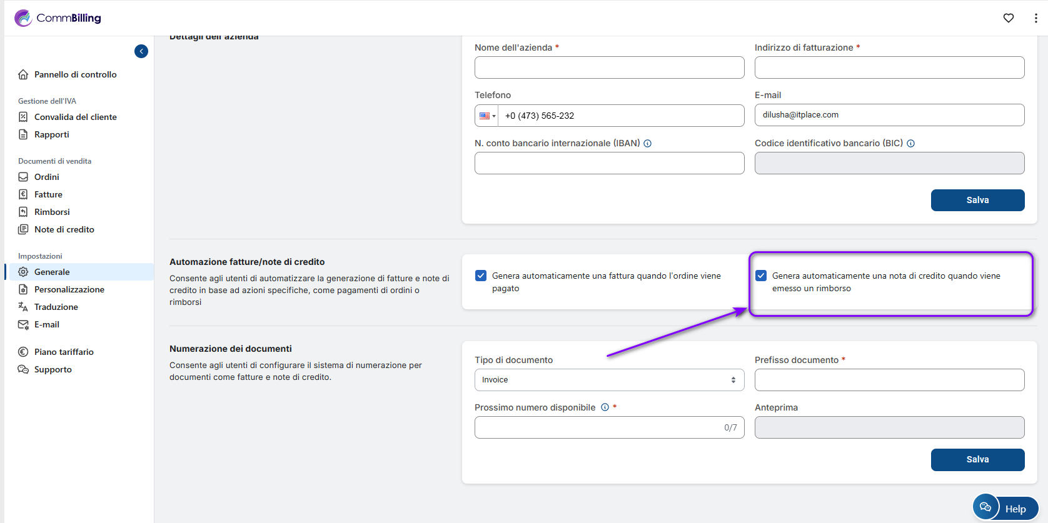This screenshot has width=1048, height=523.
Task: Click info icon beside Prossimo numero disponibile
Action: 605,407
